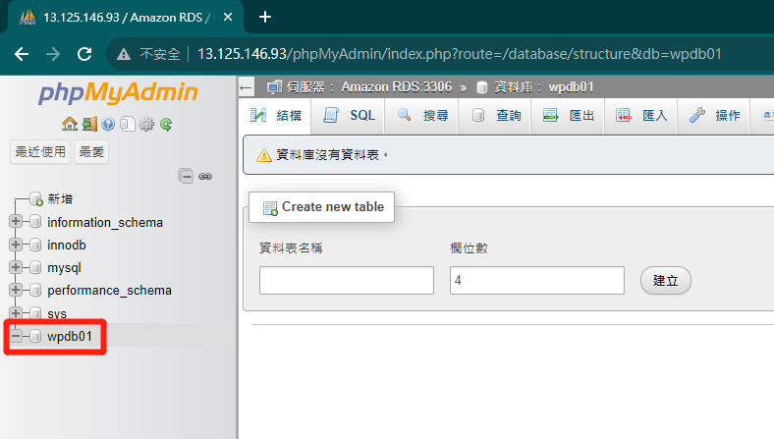Click the not-secure warning icon
The image size is (774, 439).
pos(124,54)
